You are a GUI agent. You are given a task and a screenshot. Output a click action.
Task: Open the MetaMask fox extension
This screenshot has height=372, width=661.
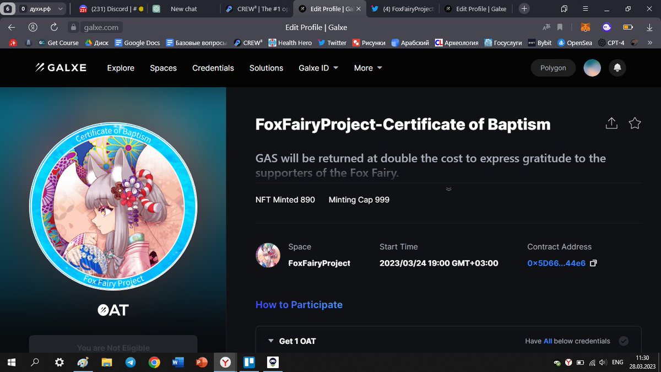click(x=586, y=27)
